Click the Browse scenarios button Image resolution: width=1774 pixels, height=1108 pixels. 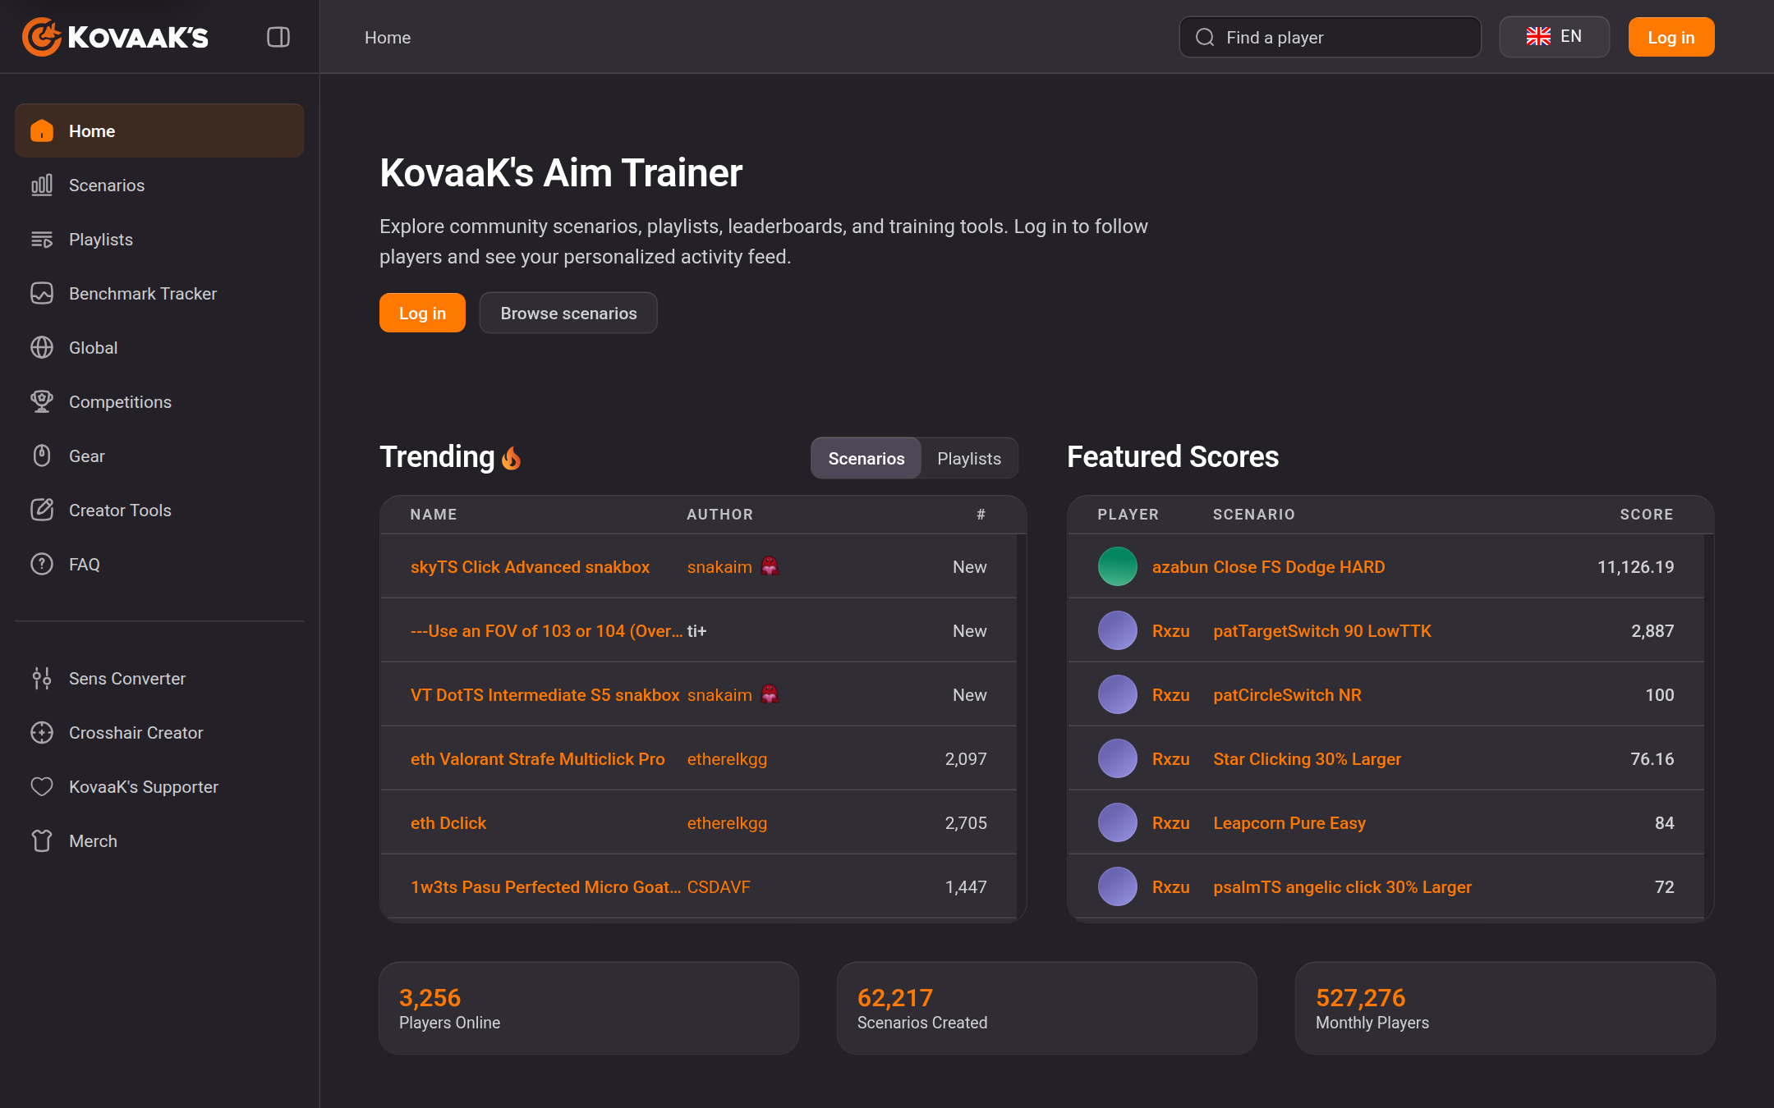[x=568, y=313]
